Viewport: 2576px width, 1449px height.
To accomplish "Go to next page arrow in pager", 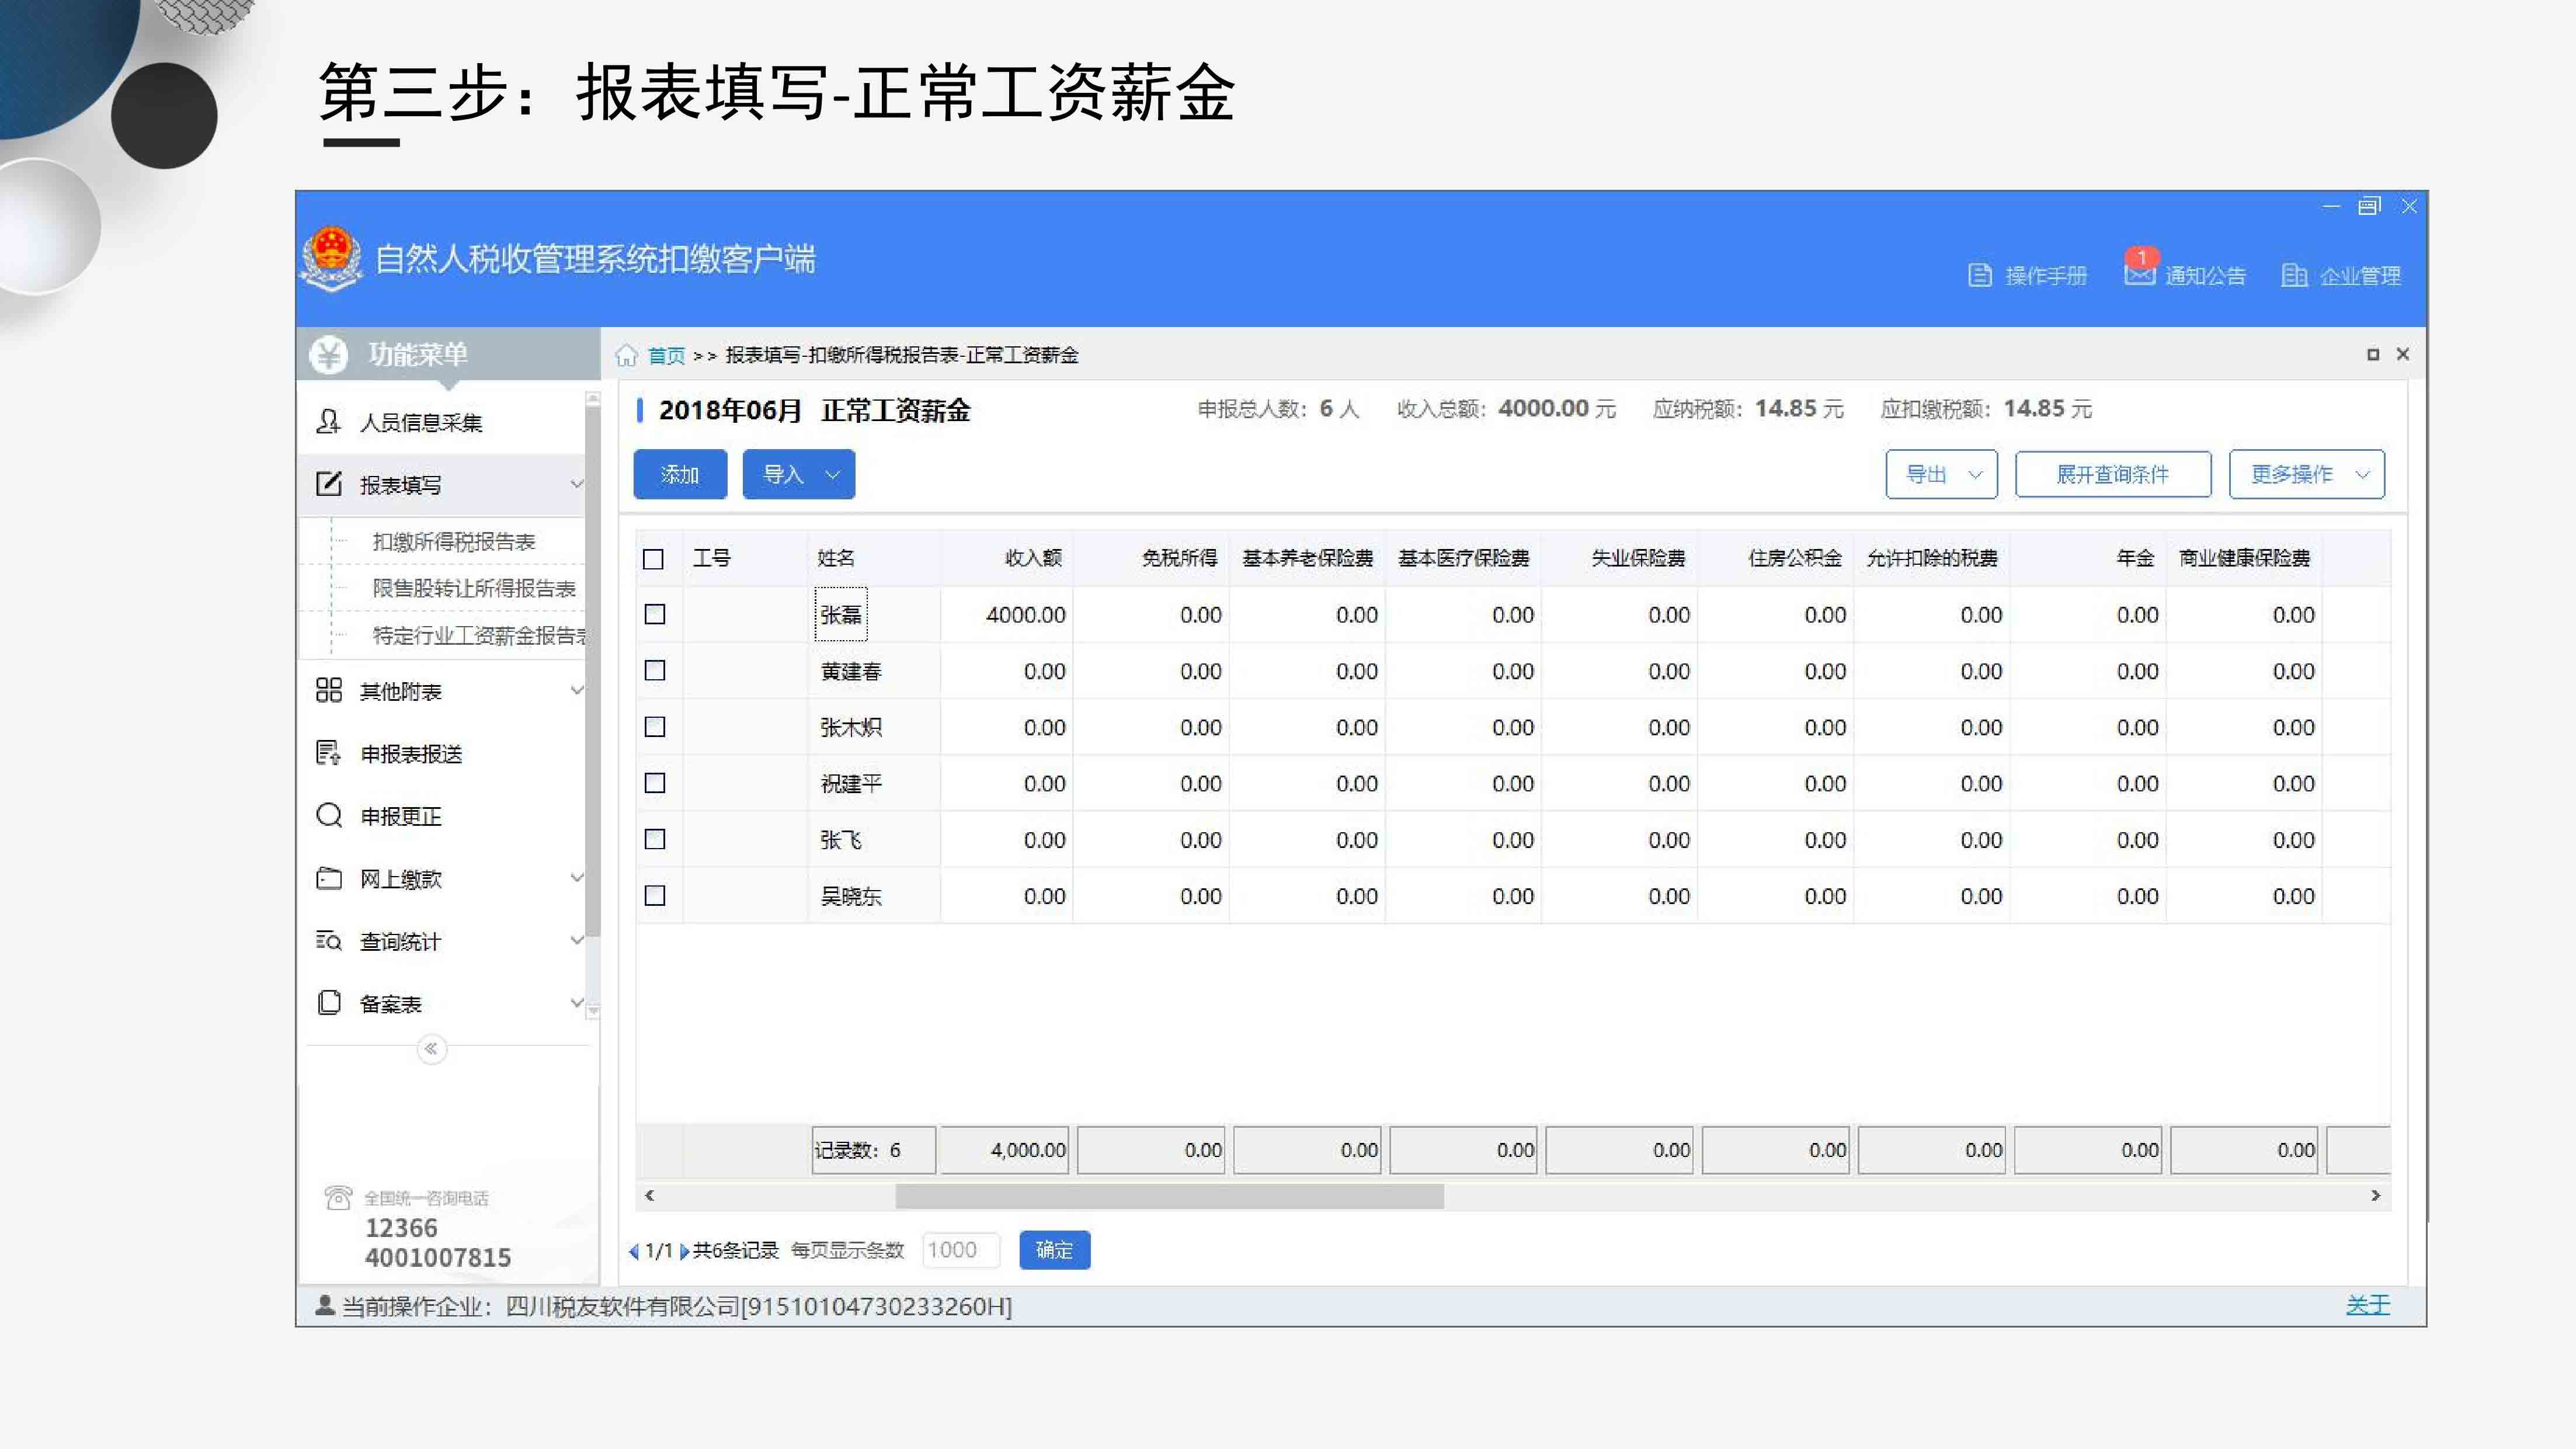I will (x=684, y=1251).
